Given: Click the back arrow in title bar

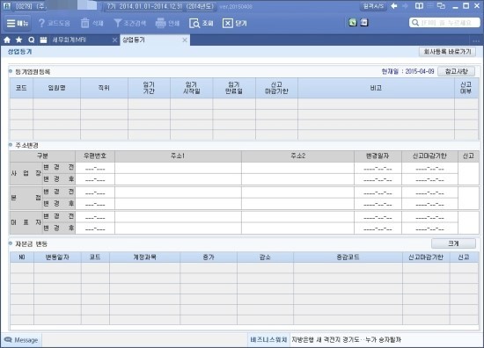Looking at the screenshot, I should click(394, 6).
